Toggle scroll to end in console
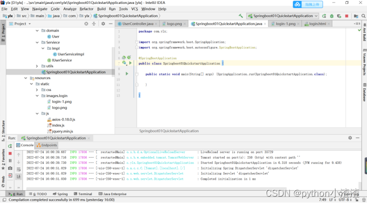Screen dimensions: 367x203 click(x=18, y=176)
